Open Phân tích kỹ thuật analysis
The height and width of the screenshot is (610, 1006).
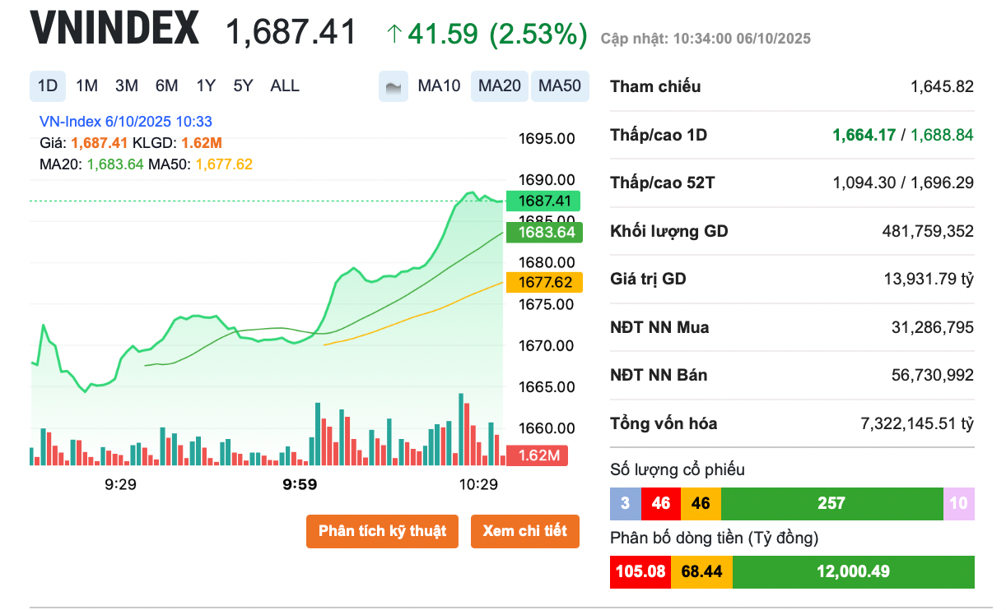[x=382, y=531]
